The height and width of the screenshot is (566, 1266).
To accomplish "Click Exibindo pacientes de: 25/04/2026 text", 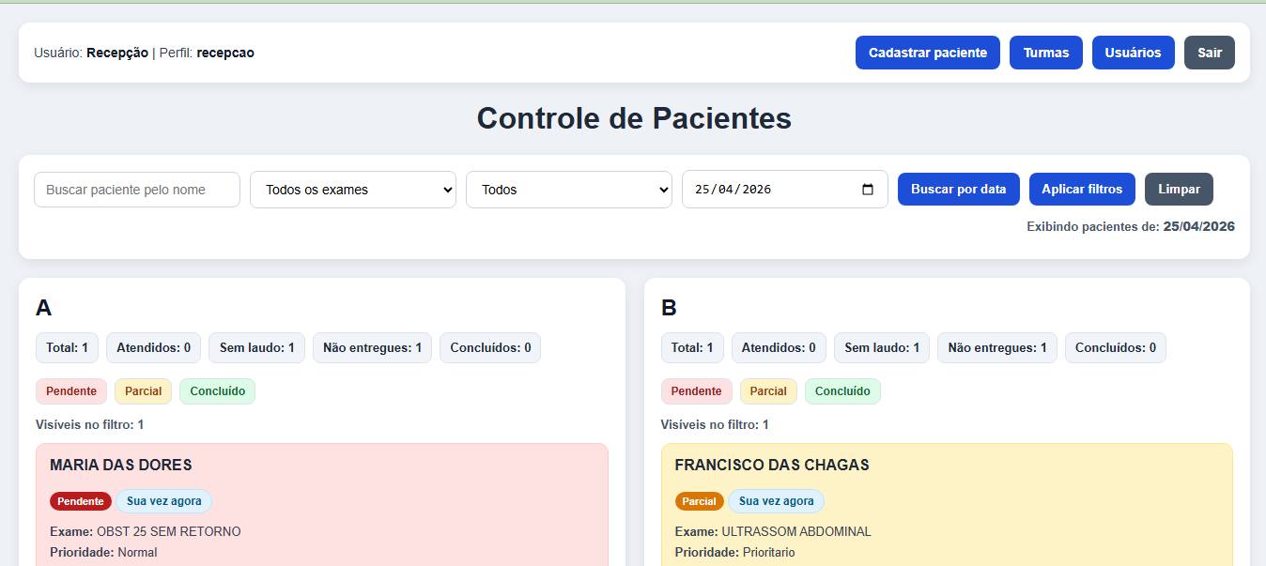I will 1131,226.
